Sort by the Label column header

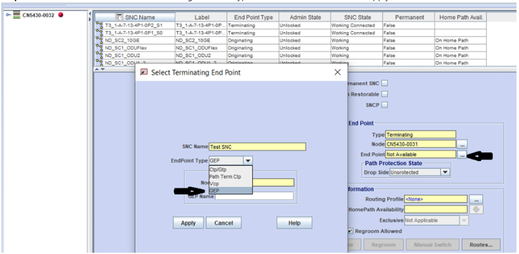pos(201,17)
